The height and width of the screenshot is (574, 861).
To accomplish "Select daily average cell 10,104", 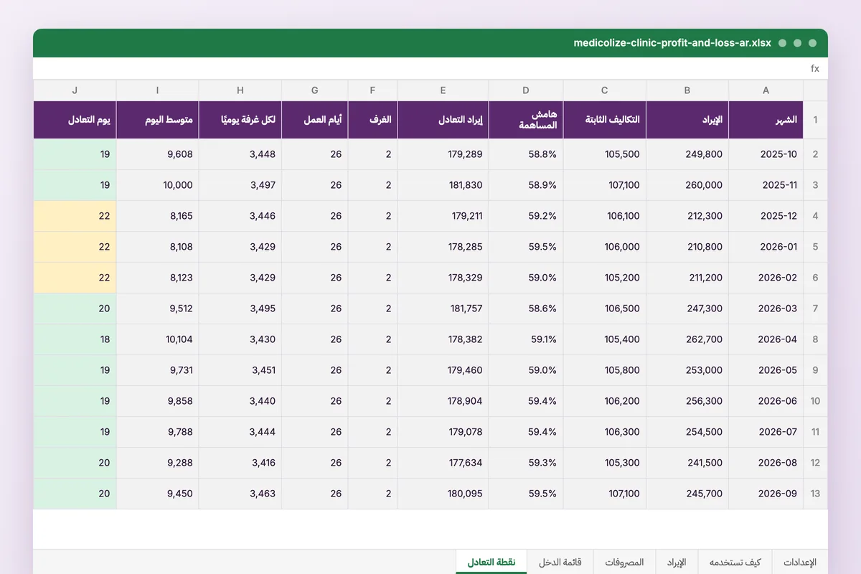I will pos(158,339).
